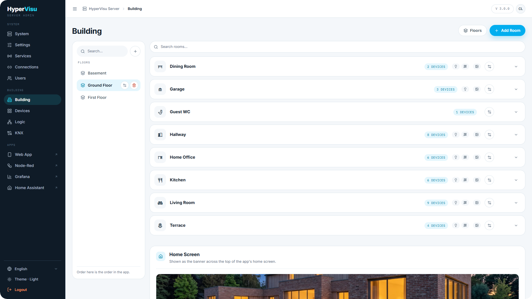Expand the Kitchen row chevron
The image size is (532, 299).
pos(516,180)
